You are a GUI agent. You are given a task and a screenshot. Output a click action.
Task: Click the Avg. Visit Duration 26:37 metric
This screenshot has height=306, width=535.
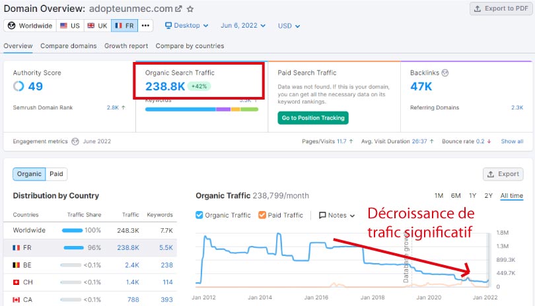coord(397,141)
